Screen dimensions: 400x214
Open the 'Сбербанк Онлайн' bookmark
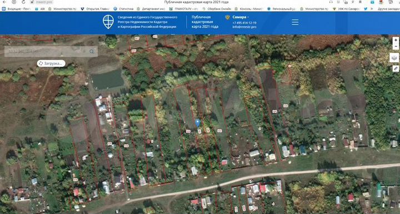click(217, 9)
